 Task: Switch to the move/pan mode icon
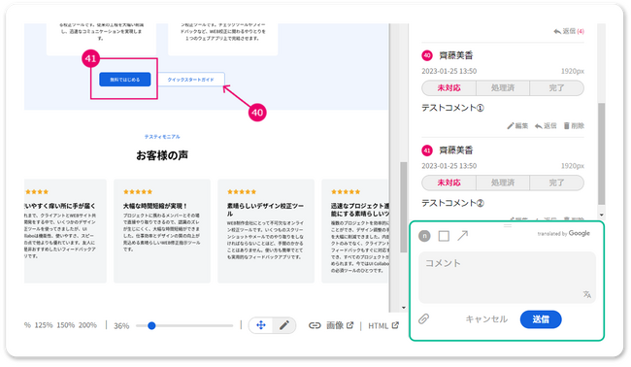point(261,325)
